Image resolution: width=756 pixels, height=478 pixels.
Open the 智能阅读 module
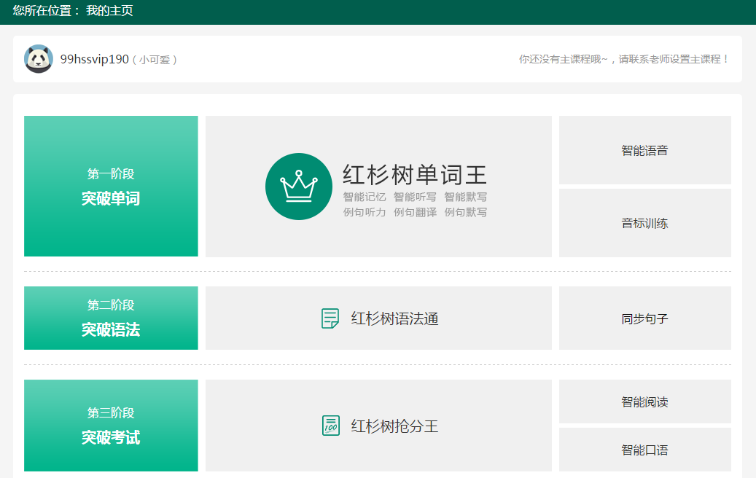[644, 401]
